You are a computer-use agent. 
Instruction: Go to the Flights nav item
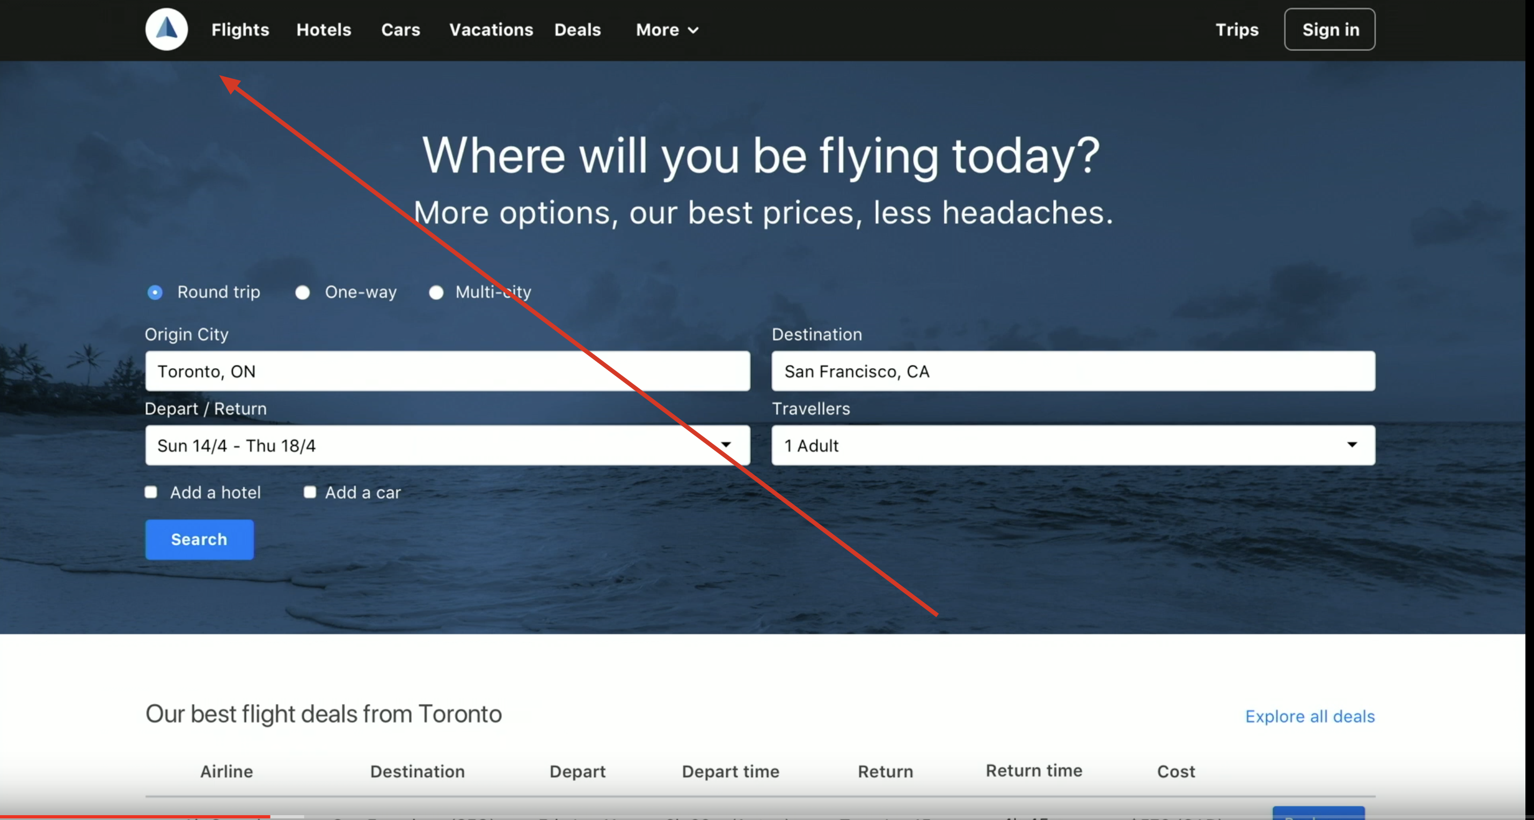click(240, 30)
